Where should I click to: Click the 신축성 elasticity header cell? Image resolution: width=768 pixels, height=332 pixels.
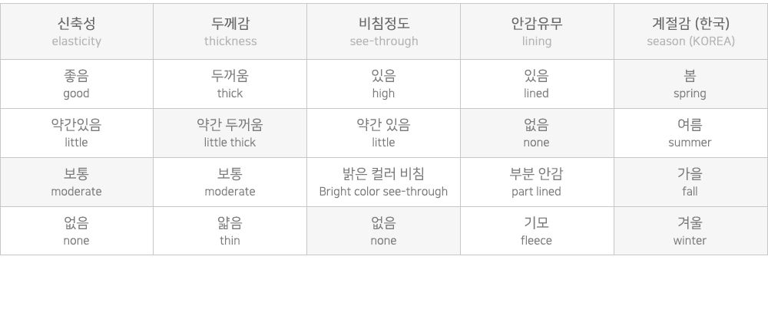pos(76,31)
